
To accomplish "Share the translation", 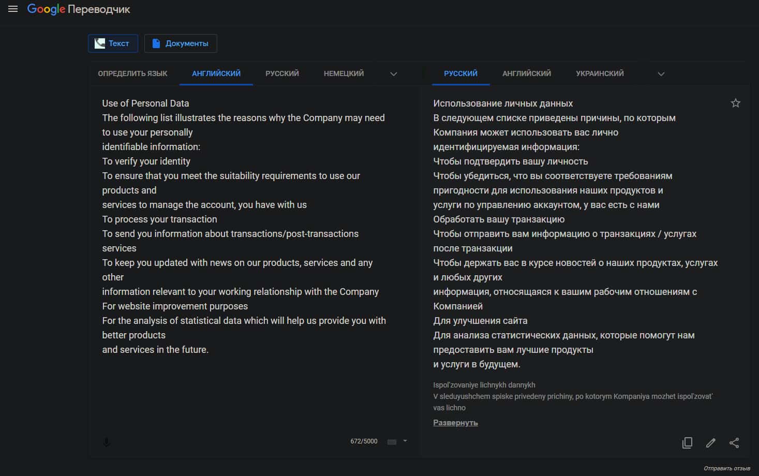I will click(x=734, y=443).
